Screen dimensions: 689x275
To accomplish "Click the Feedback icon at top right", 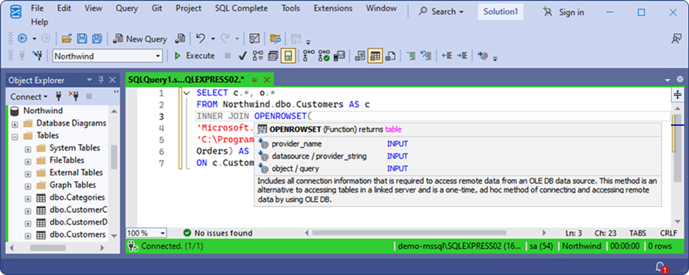I will [x=677, y=38].
